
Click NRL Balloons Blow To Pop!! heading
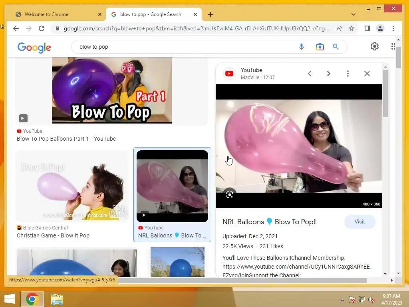(x=270, y=222)
